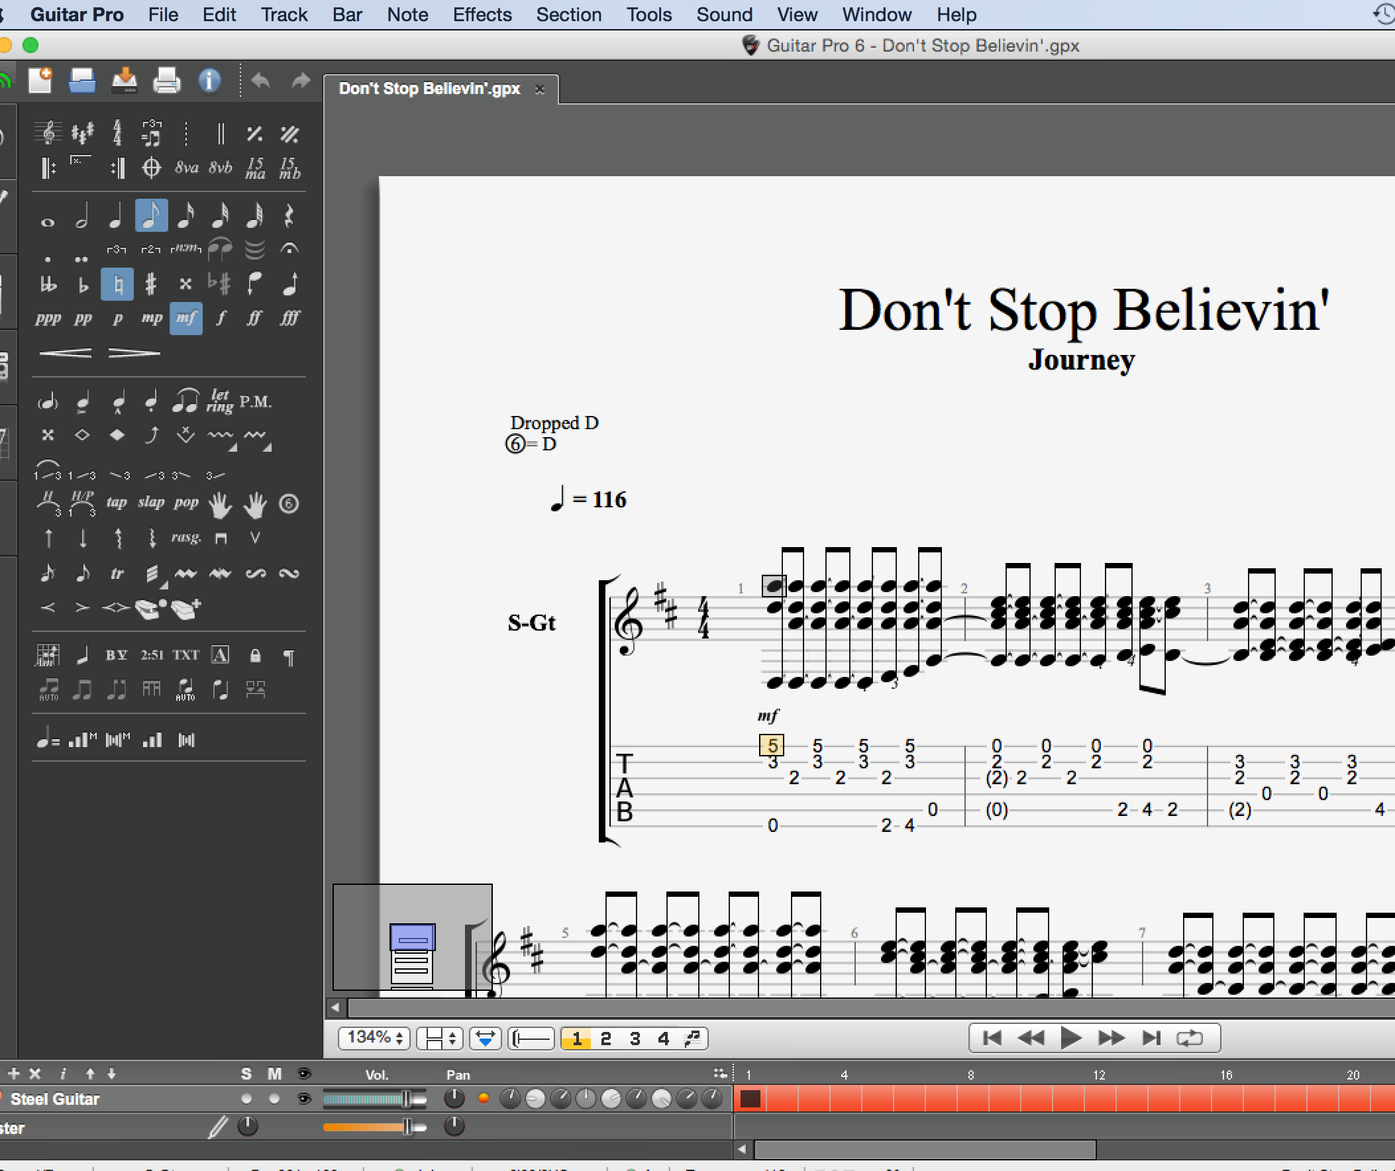Apply the sharp accidental

pyautogui.click(x=151, y=284)
